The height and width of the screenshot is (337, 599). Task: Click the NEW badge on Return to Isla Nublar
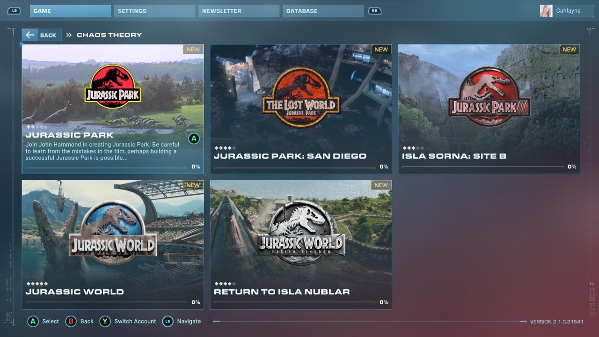pos(381,185)
